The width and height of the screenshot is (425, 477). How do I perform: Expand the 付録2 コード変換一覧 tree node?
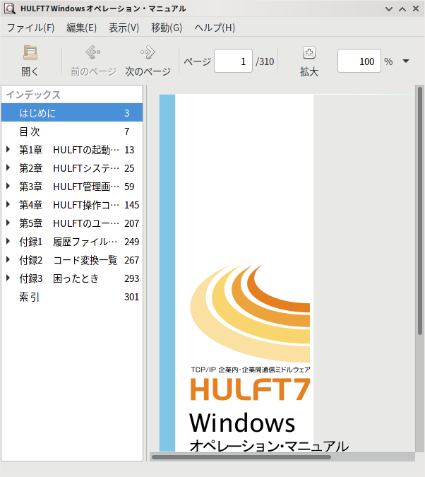click(x=8, y=259)
